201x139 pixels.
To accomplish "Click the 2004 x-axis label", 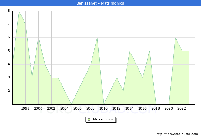I will (x=64, y=108).
